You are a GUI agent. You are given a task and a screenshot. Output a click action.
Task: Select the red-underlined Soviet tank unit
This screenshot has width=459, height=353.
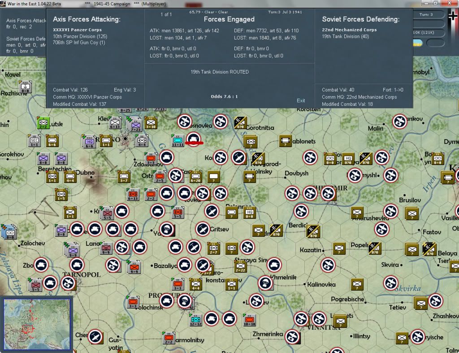click(x=194, y=139)
